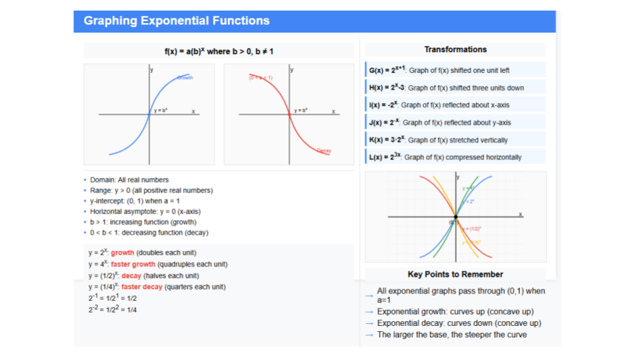Image resolution: width=635 pixels, height=357 pixels.
Task: Select the H(x) shifted three units down row
Action: click(455, 87)
